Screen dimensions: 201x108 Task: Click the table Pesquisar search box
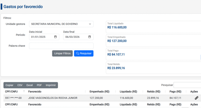coord(187,85)
